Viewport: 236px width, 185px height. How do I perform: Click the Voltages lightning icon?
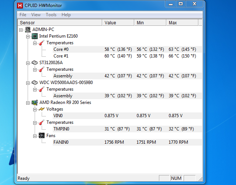(x=41, y=109)
